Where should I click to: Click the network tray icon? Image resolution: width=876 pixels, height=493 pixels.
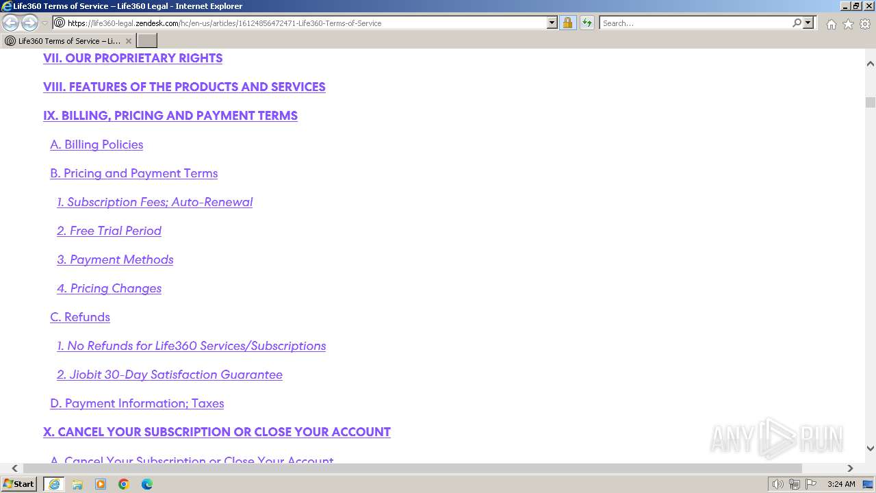[x=795, y=484]
